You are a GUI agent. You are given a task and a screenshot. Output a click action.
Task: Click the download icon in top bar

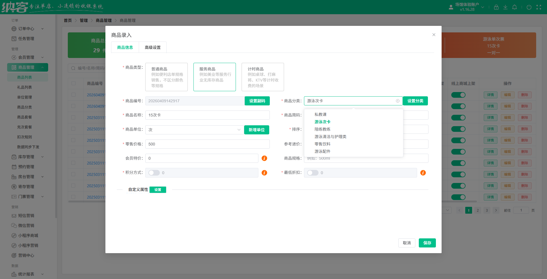(x=505, y=7)
